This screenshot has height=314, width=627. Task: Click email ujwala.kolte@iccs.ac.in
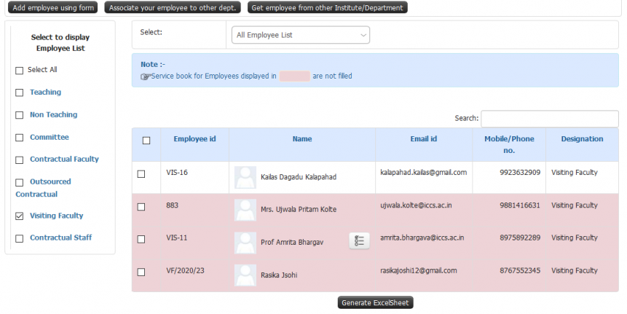[x=416, y=205]
